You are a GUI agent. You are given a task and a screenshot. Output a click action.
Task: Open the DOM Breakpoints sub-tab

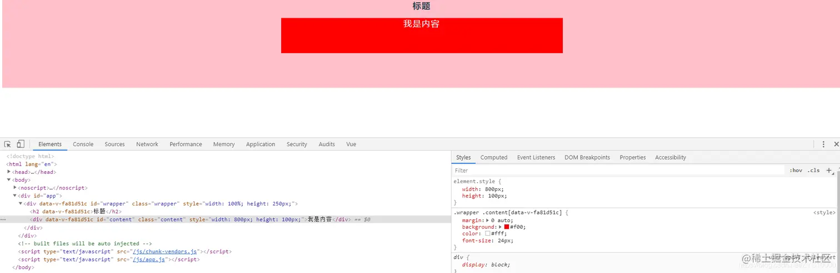pyautogui.click(x=587, y=157)
